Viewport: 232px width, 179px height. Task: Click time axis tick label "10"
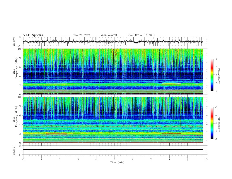(x=206, y=159)
